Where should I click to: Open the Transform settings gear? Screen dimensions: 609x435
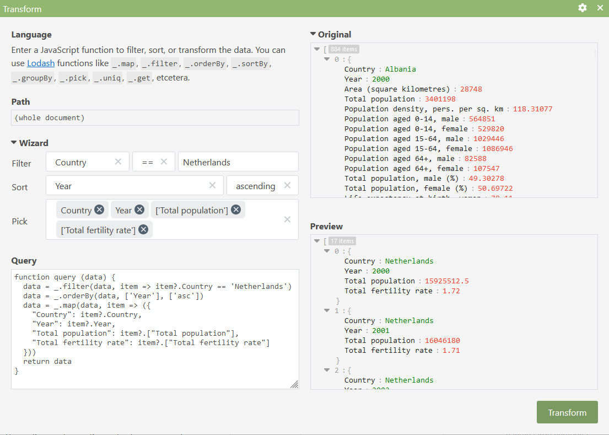(x=582, y=8)
